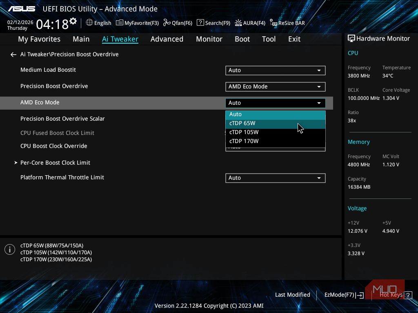Screen dimensions: 418x313
Task: Click the date 02/12/2026
Action: [20, 22]
